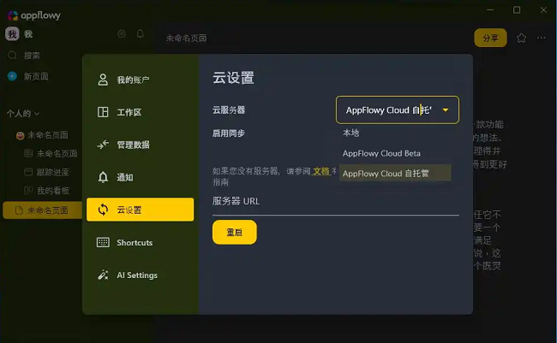Click the account person icon

point(103,80)
